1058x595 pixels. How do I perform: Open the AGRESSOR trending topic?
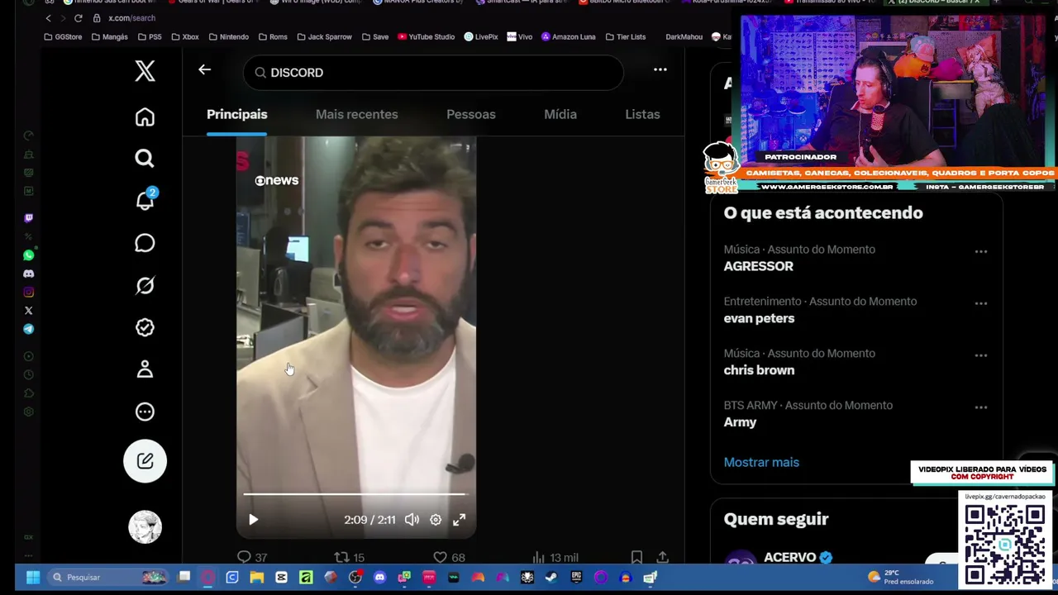point(758,266)
